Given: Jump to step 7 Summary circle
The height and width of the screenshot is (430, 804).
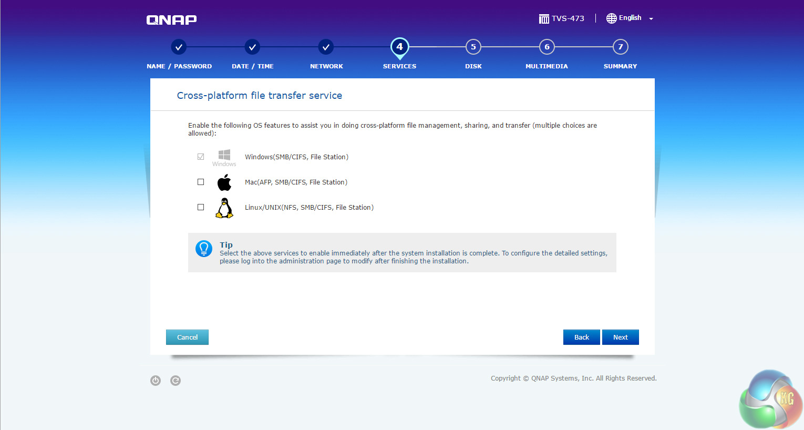Looking at the screenshot, I should (620, 47).
